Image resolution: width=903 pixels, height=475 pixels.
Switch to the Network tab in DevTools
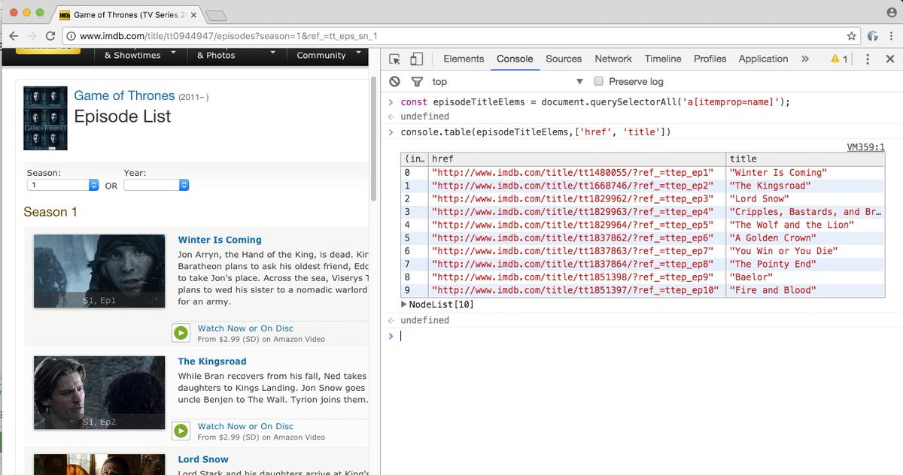tap(613, 59)
